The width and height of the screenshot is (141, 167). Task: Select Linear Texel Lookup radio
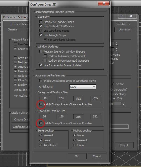coord(41,140)
